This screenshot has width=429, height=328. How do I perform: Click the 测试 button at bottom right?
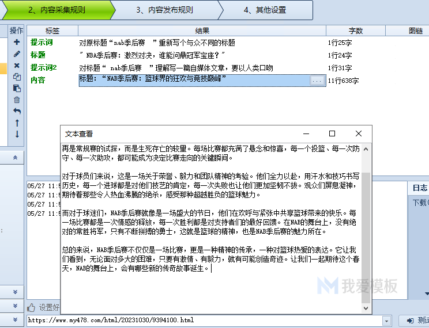[414, 321]
